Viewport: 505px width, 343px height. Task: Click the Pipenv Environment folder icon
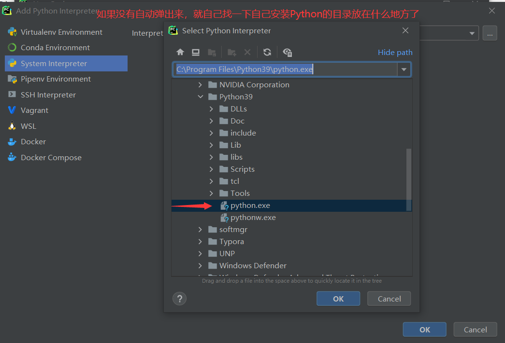(x=12, y=79)
